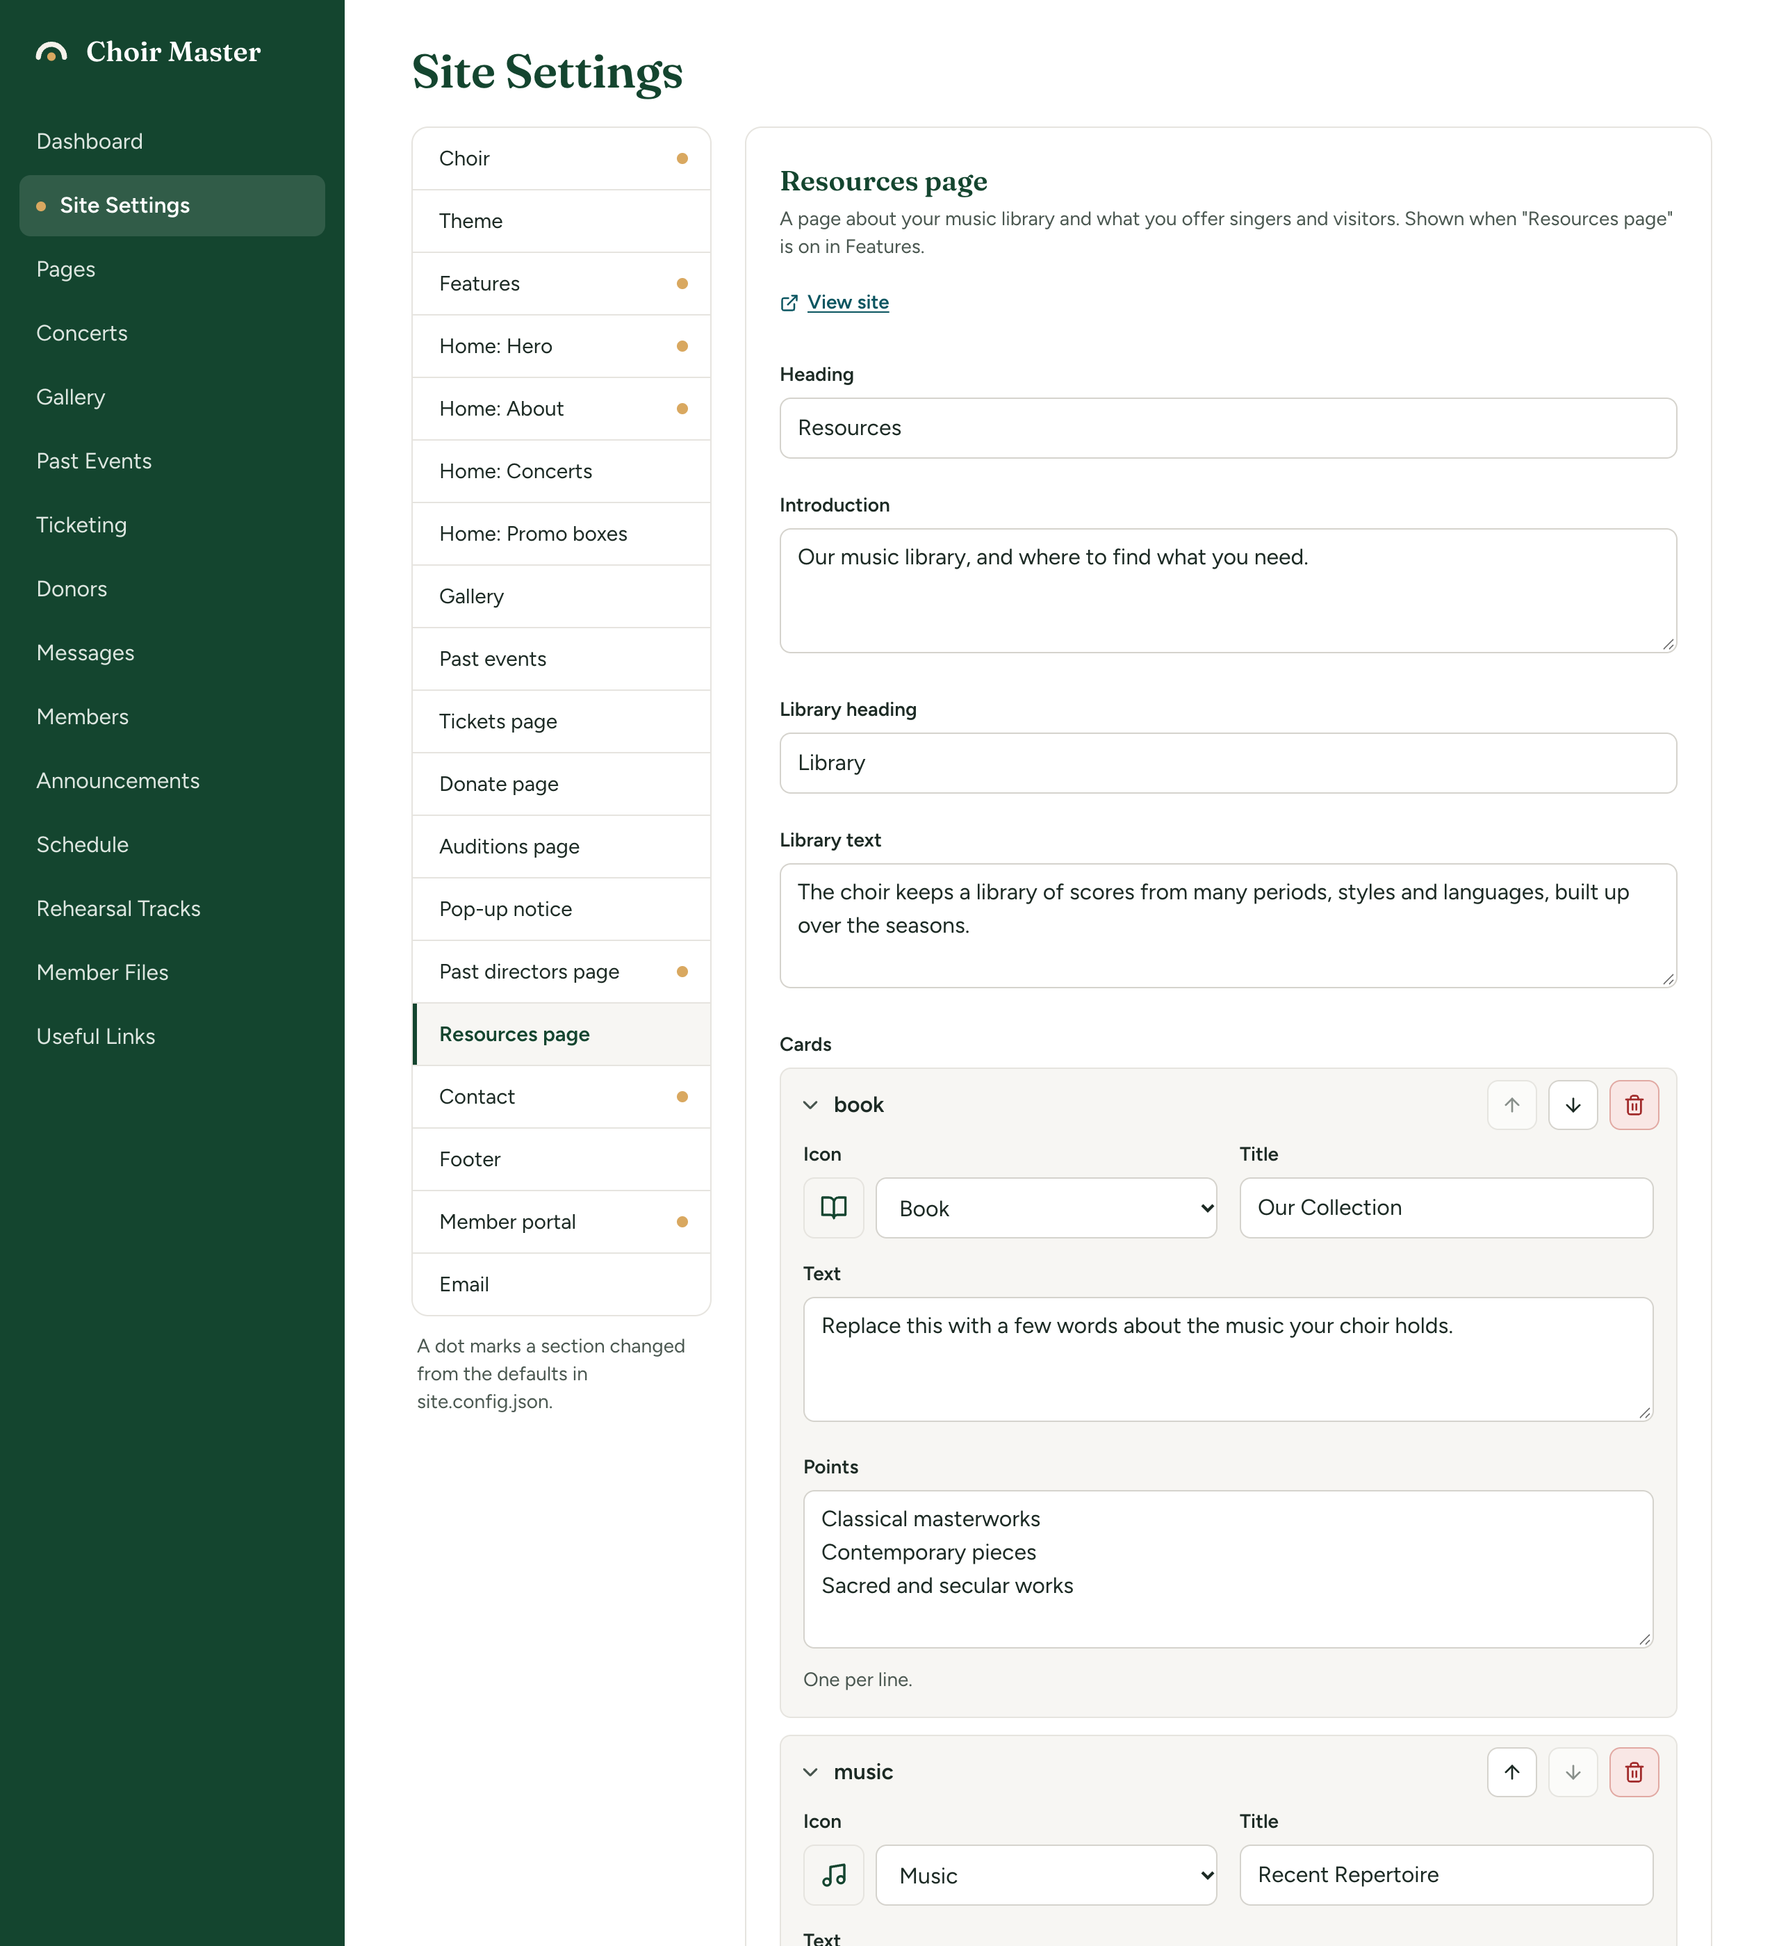Screen dimensions: 1779x1946
Task: Select the Home: Hero section
Action: tap(561, 347)
